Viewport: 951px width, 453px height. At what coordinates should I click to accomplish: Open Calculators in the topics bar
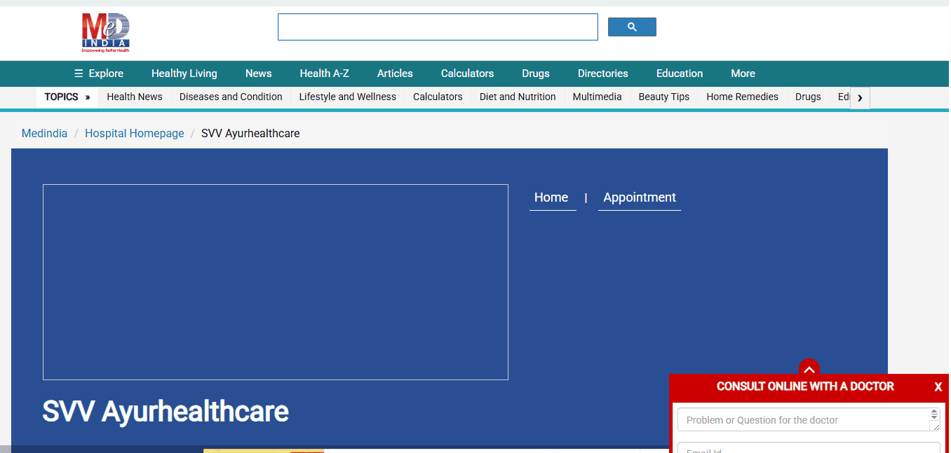[x=438, y=97]
